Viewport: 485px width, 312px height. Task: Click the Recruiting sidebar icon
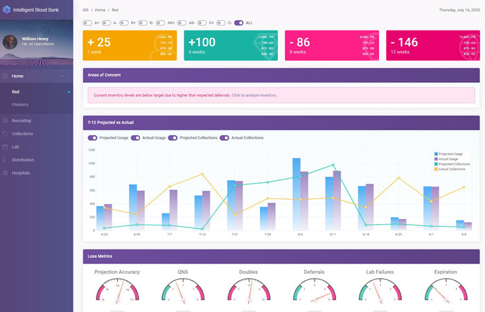coord(5,121)
